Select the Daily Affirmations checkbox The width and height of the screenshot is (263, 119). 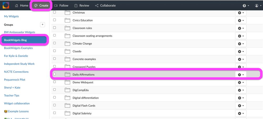pyautogui.click(x=54, y=74)
